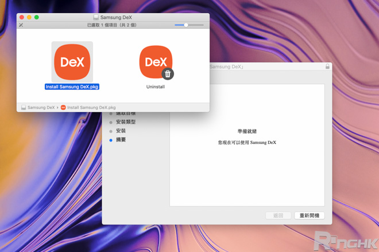Click the tools icon in Finder toolbar

tap(21, 25)
